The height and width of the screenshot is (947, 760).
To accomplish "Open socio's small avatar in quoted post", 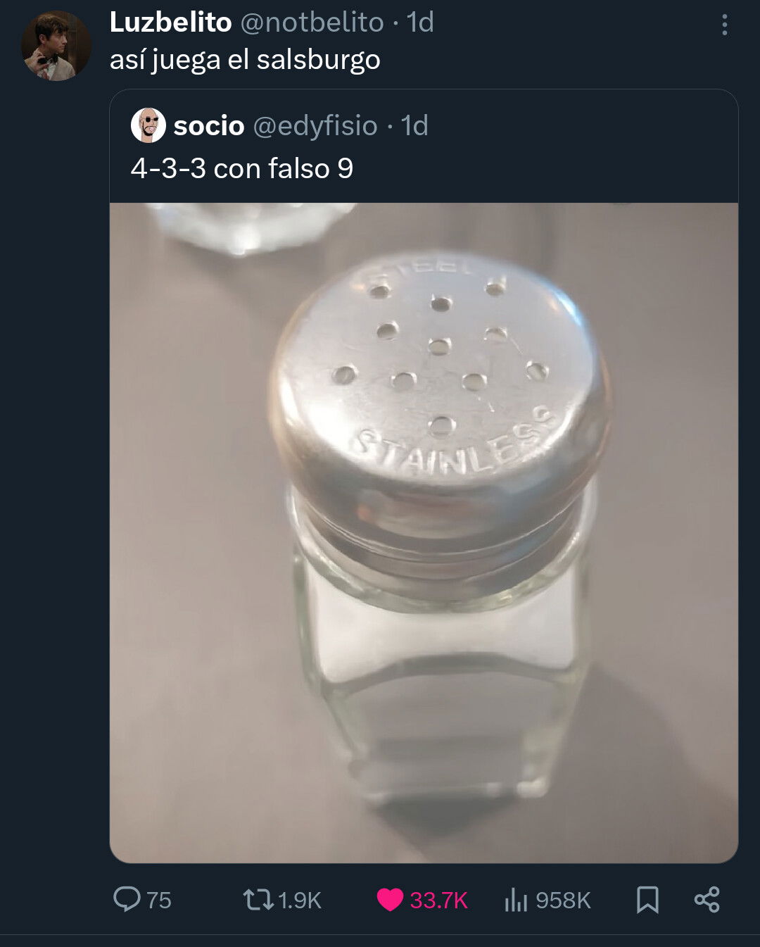I will click(148, 126).
